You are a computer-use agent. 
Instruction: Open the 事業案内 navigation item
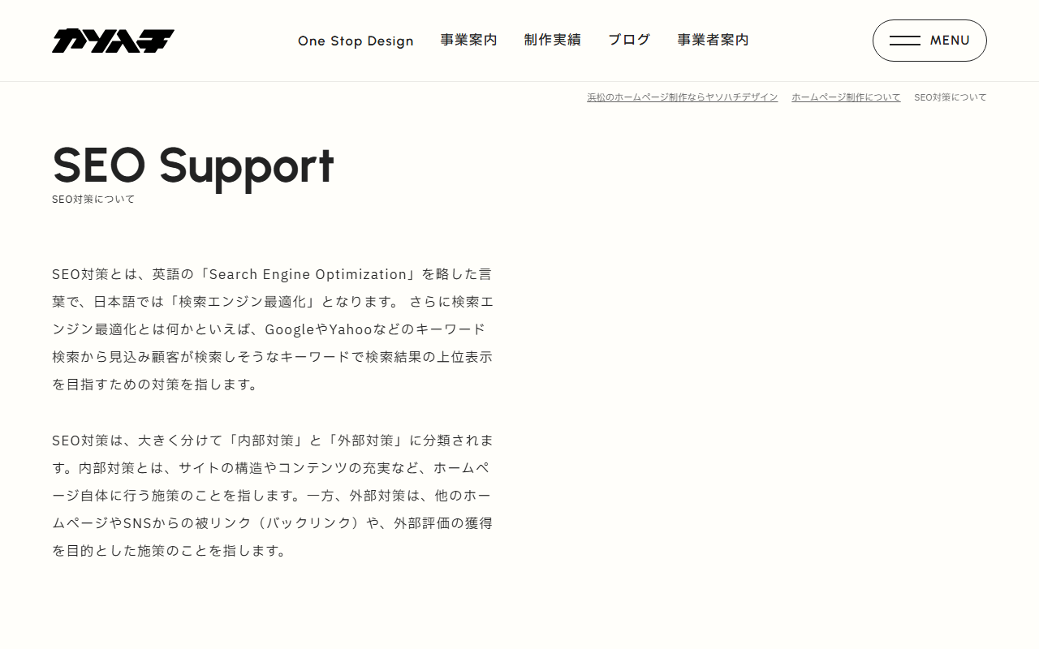tap(469, 40)
